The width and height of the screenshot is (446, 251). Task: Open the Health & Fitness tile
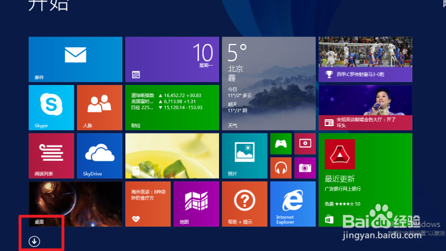point(148,204)
